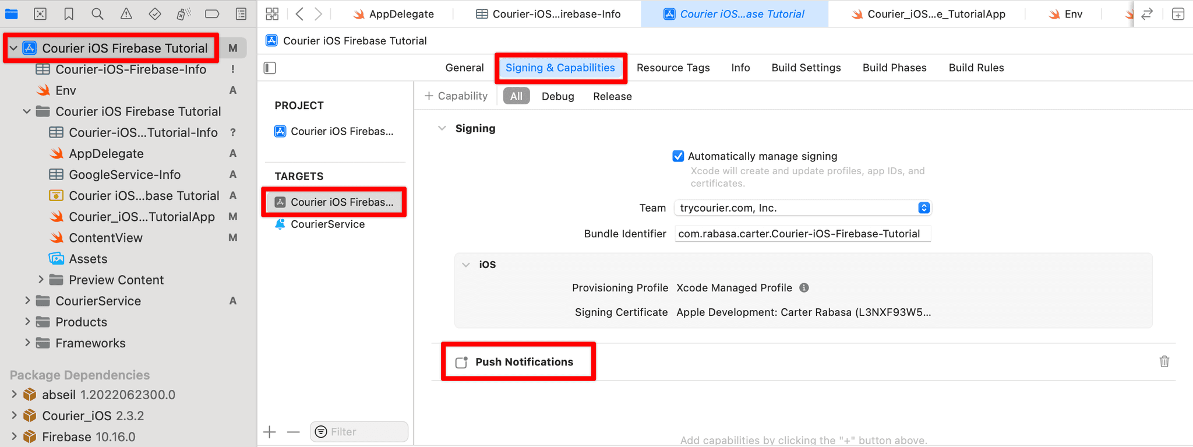Select the All configurations filter
This screenshot has width=1193, height=447.
[516, 96]
